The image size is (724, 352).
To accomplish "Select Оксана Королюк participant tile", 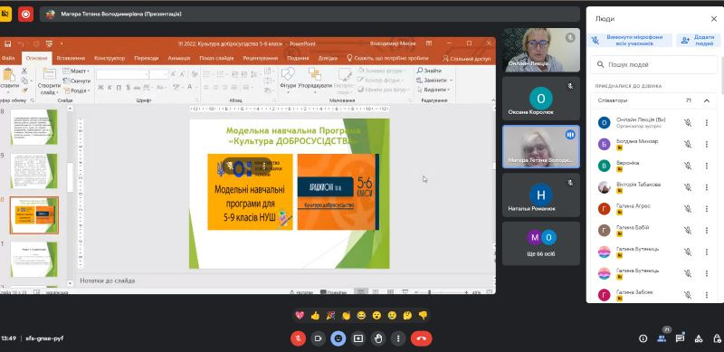I will coord(540,99).
